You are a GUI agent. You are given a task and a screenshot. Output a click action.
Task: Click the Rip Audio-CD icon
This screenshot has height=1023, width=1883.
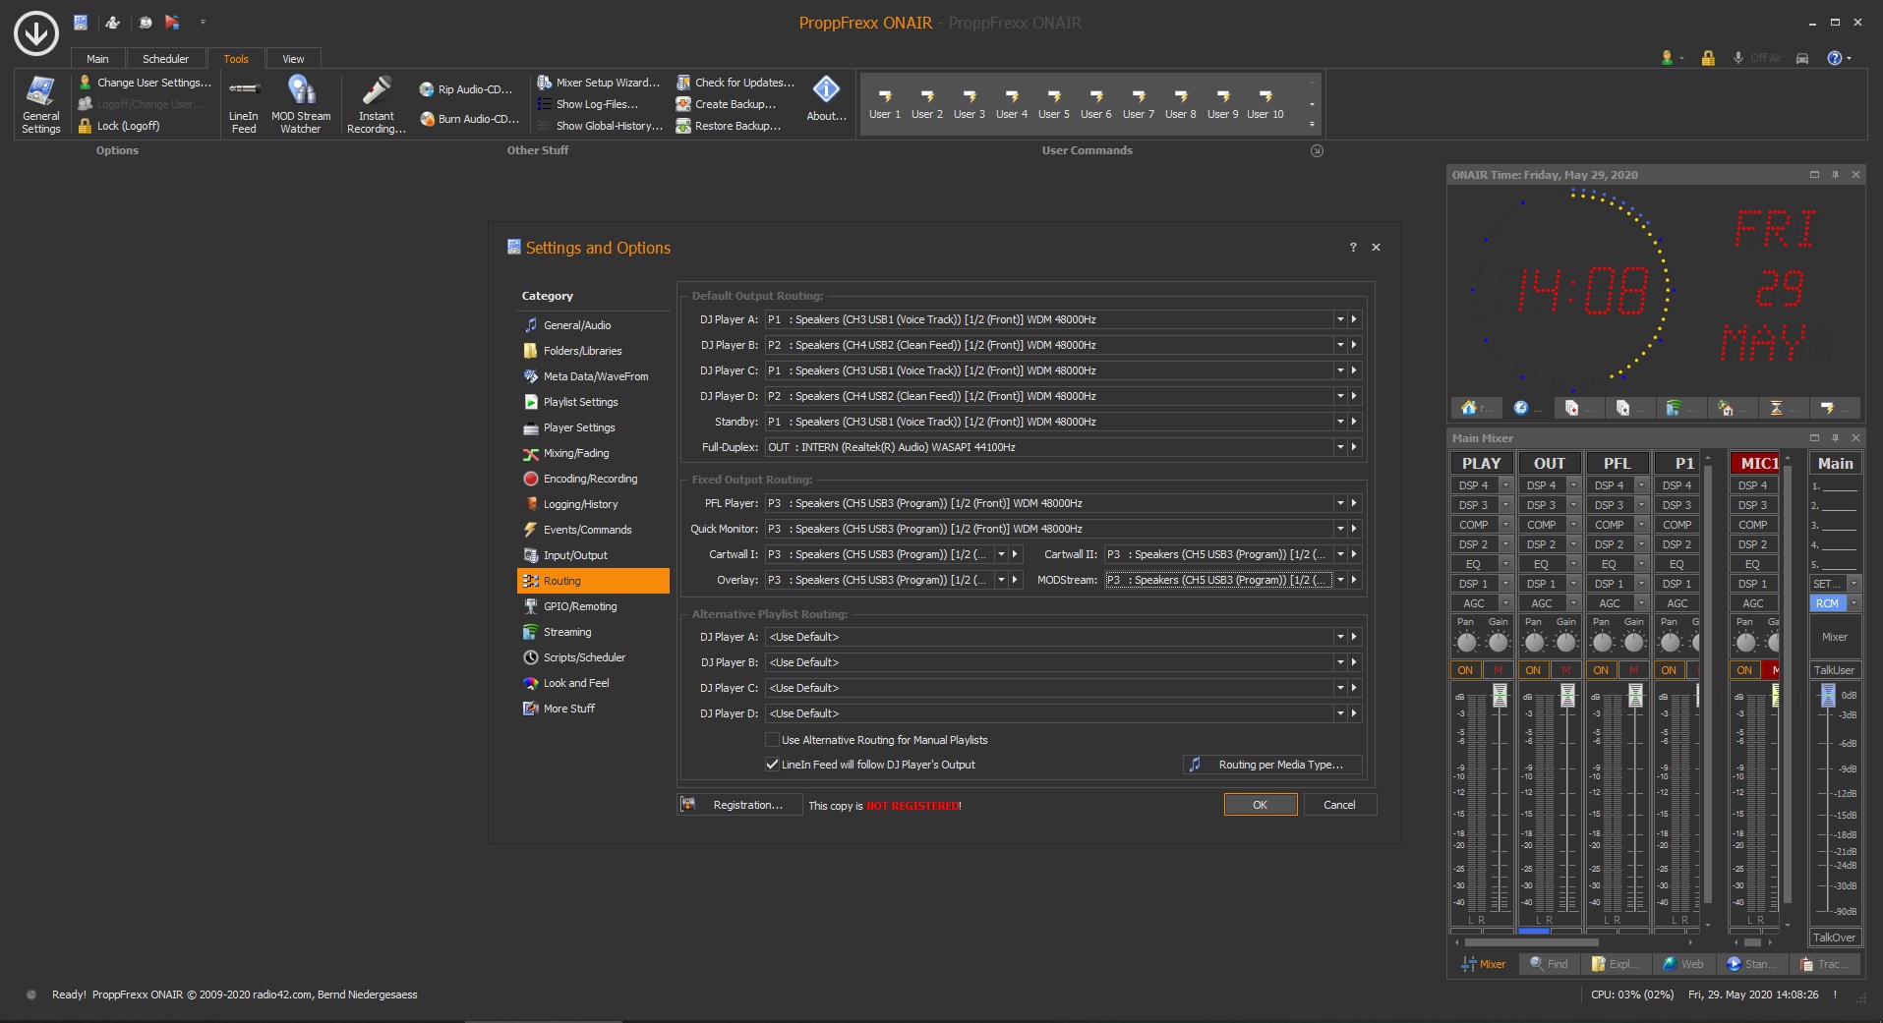[x=427, y=89]
